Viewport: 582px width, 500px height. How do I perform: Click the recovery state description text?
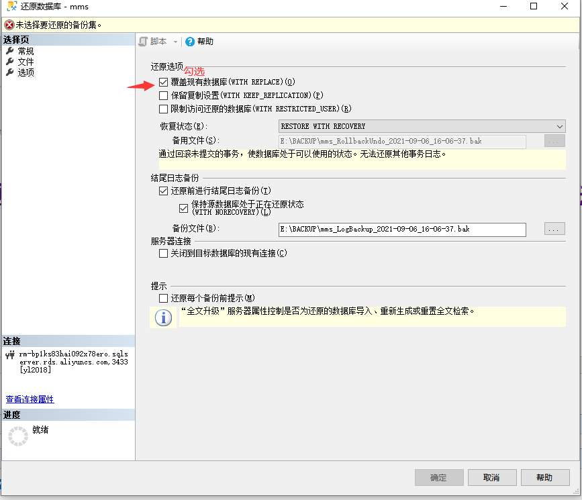pos(302,154)
